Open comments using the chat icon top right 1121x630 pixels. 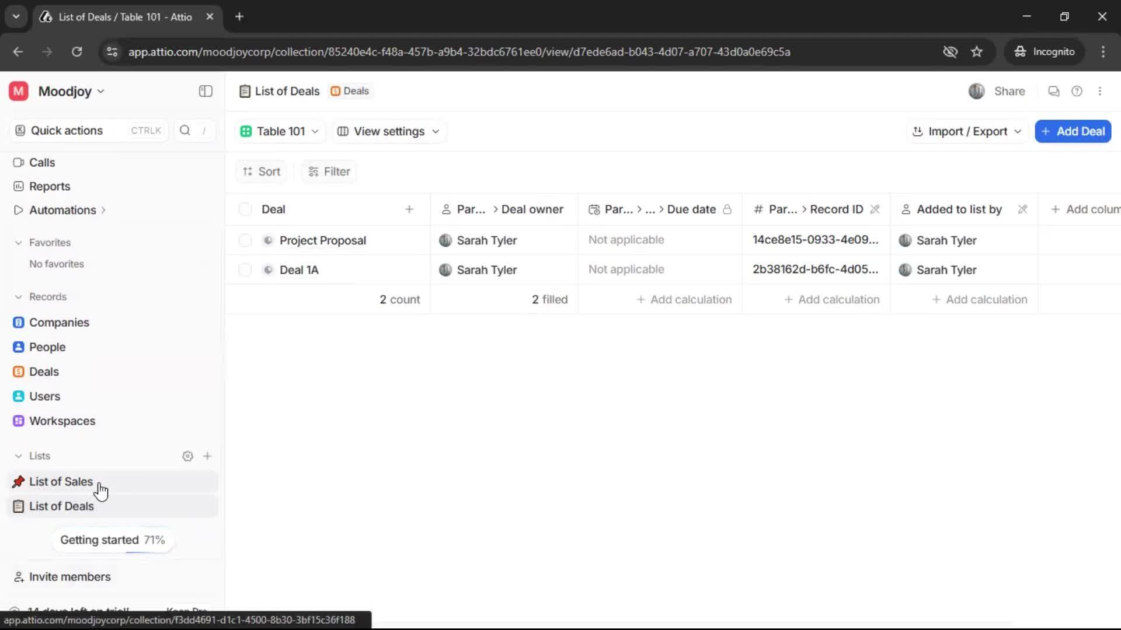1053,91
